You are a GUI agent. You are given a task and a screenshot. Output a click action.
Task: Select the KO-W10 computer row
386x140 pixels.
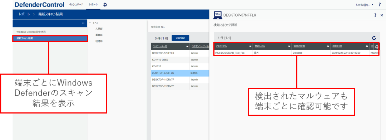pos(180,66)
